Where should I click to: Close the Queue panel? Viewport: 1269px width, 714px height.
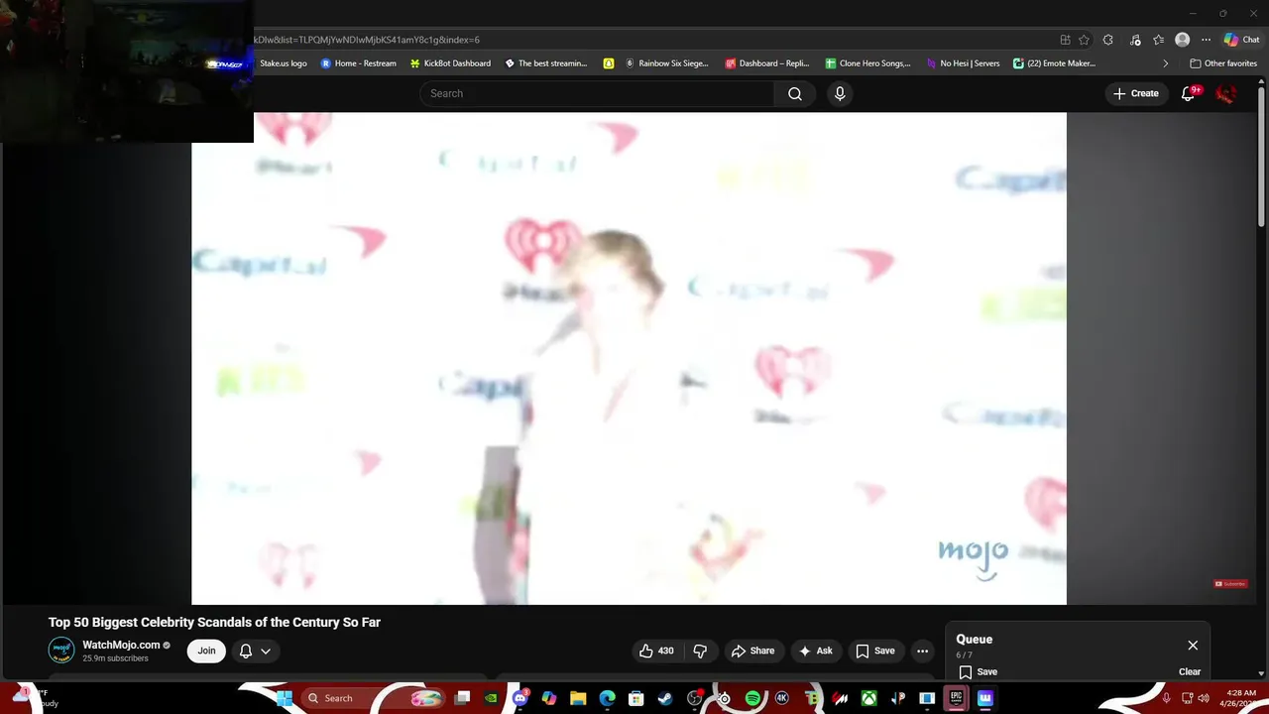(x=1193, y=645)
